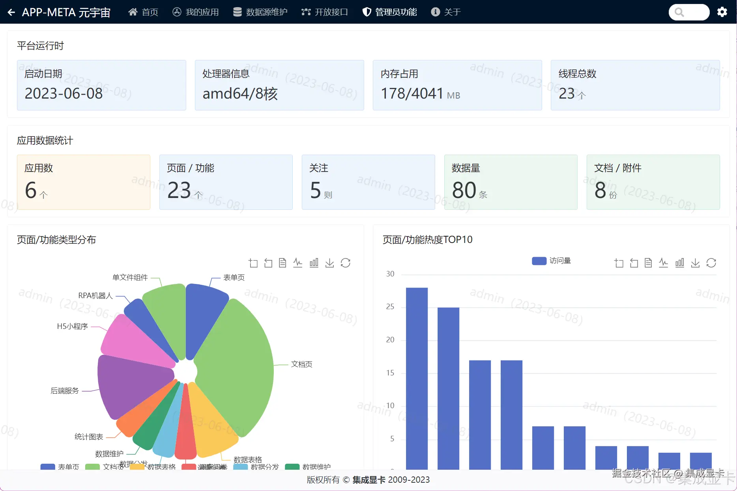The width and height of the screenshot is (737, 491).
Task: Toggle 数据维护 legend item under pie chart
Action: [x=308, y=467]
